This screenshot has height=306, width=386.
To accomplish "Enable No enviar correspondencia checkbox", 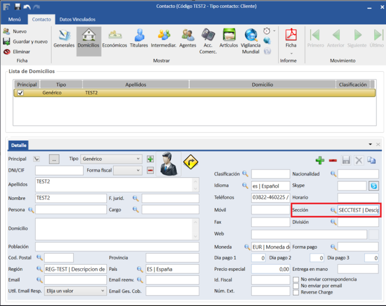I will point(296,279).
